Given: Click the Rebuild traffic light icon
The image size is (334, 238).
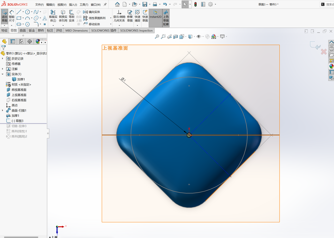Looking at the screenshot, I should point(196,4).
